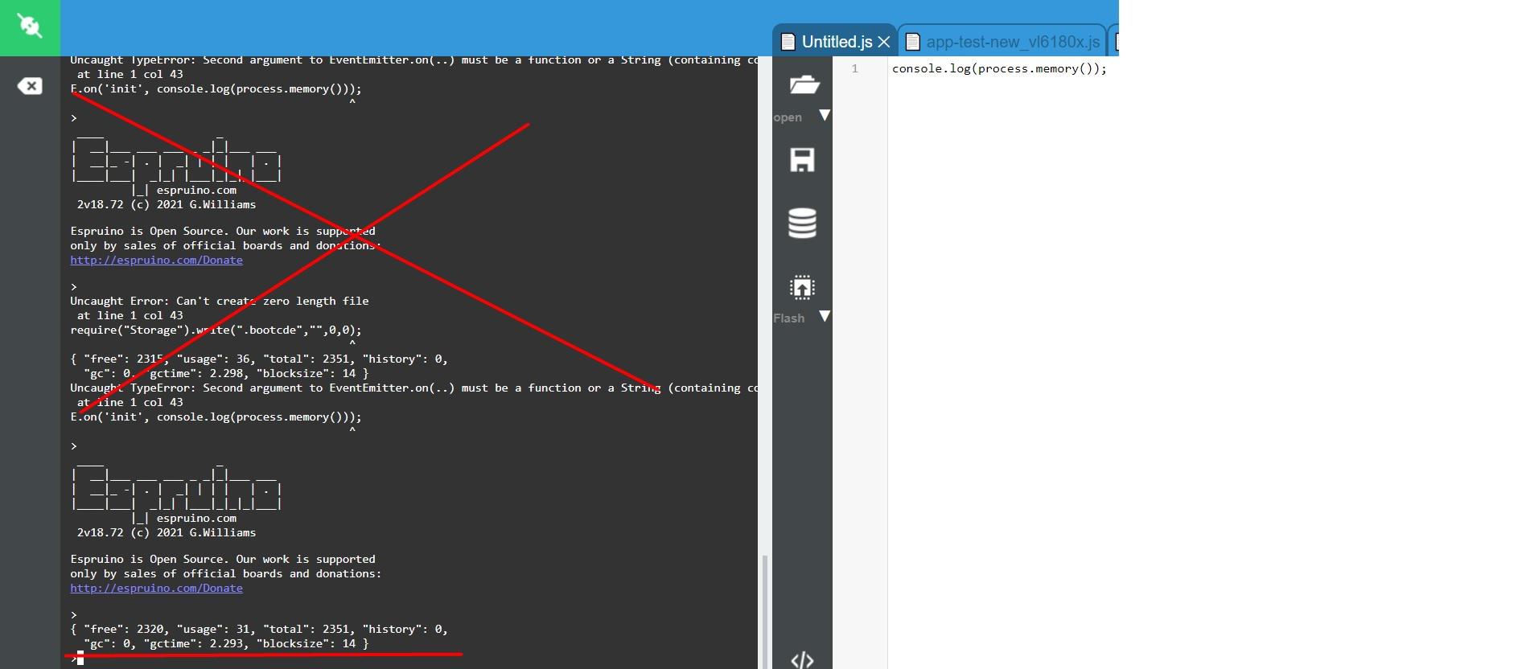Expand the dropdown arrow next to Flash
The width and height of the screenshot is (1522, 669).
[824, 316]
